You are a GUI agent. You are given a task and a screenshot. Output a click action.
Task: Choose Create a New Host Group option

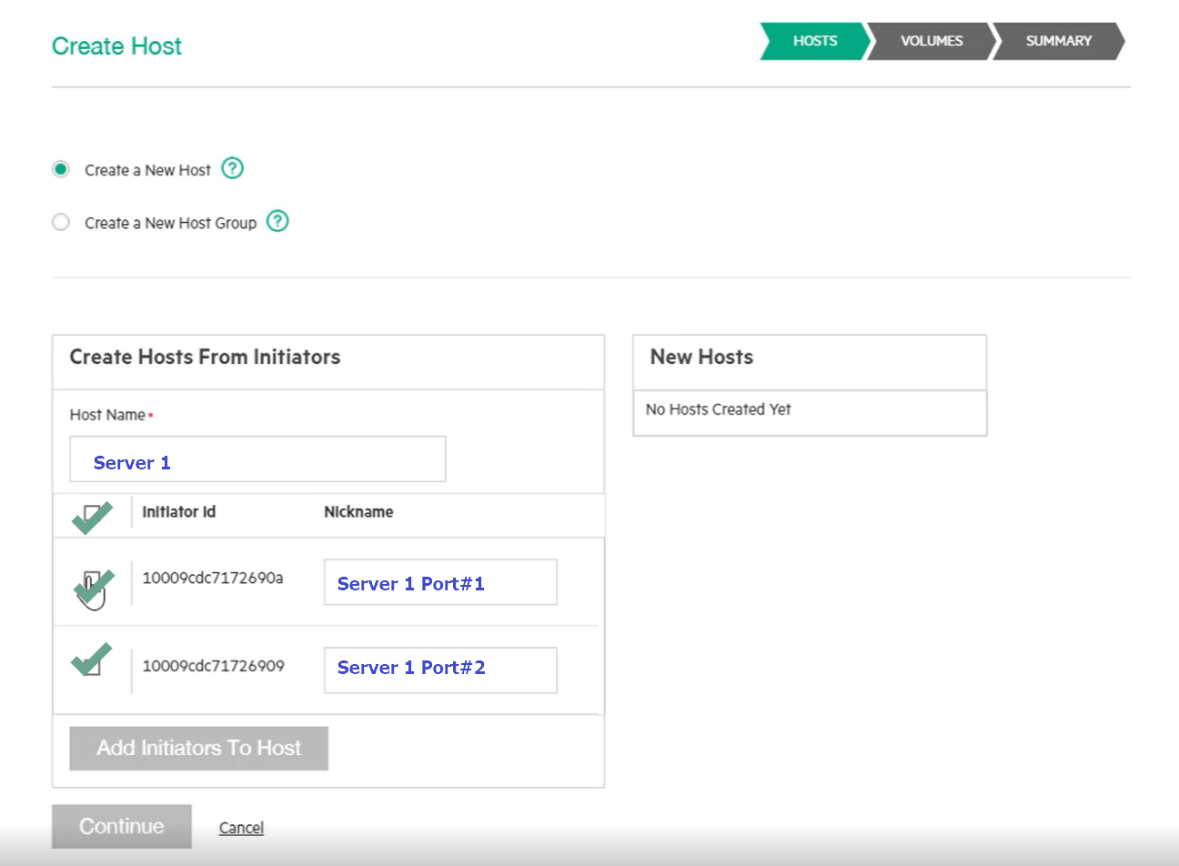(x=60, y=222)
